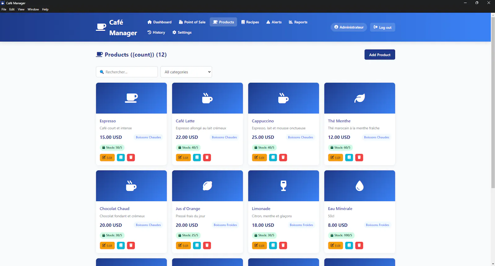This screenshot has height=266, width=495.
Task: Open the All categories dropdown
Action: (186, 72)
